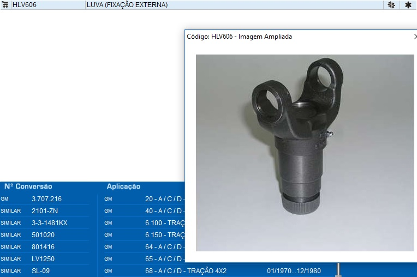Select the HLV606 code cell
This screenshot has height=277, width=417.
point(24,5)
